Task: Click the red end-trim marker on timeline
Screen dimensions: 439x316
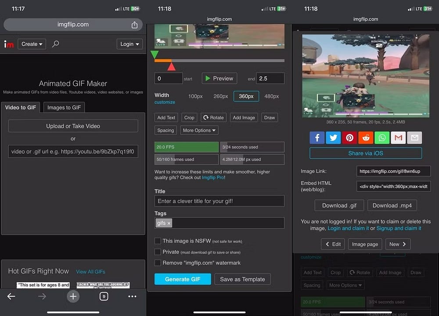Action: (171, 66)
